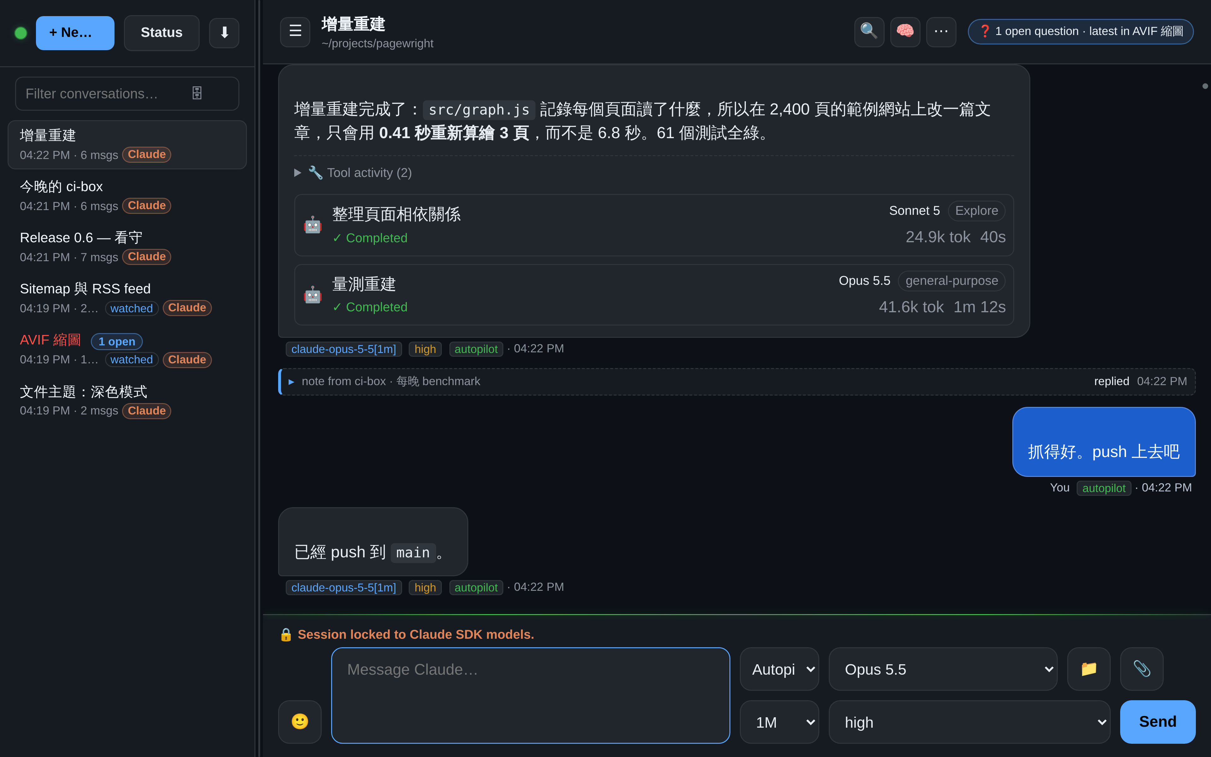
Task: Click the Filter conversations input field
Action: (127, 94)
